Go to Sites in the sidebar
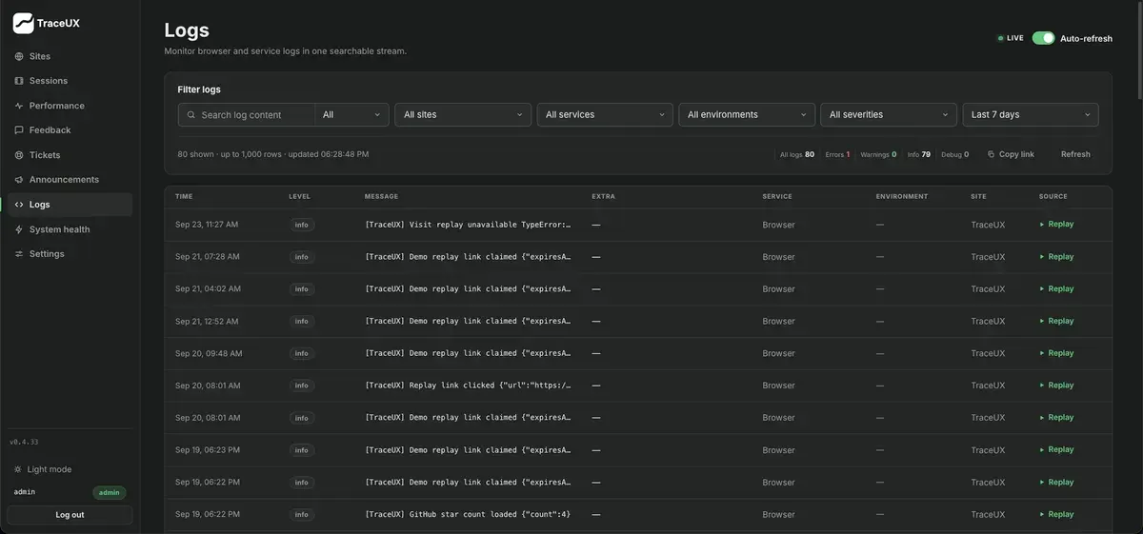The width and height of the screenshot is (1143, 534). [x=69, y=56]
